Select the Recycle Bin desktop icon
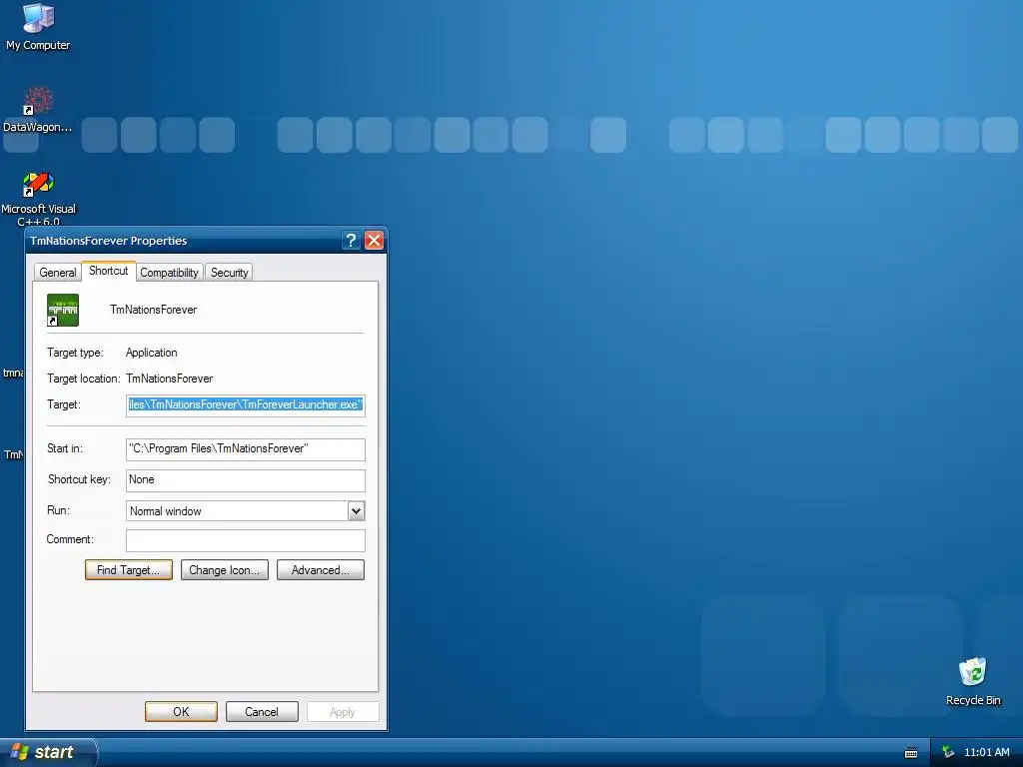 tap(973, 681)
